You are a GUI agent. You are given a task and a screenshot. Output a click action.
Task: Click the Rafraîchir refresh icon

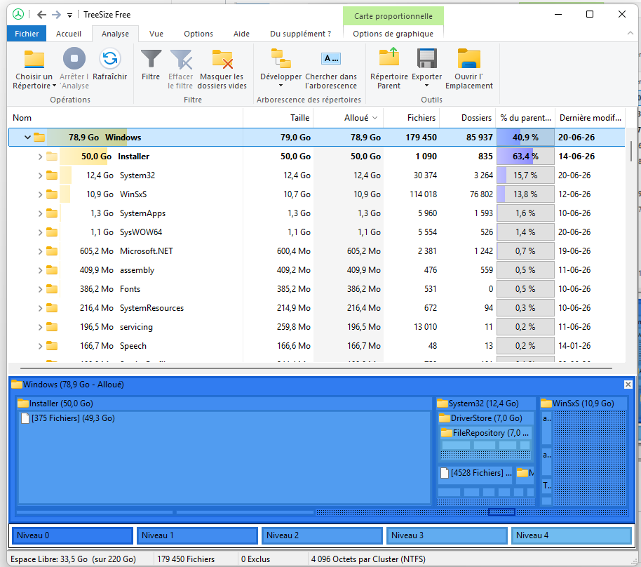(x=109, y=58)
